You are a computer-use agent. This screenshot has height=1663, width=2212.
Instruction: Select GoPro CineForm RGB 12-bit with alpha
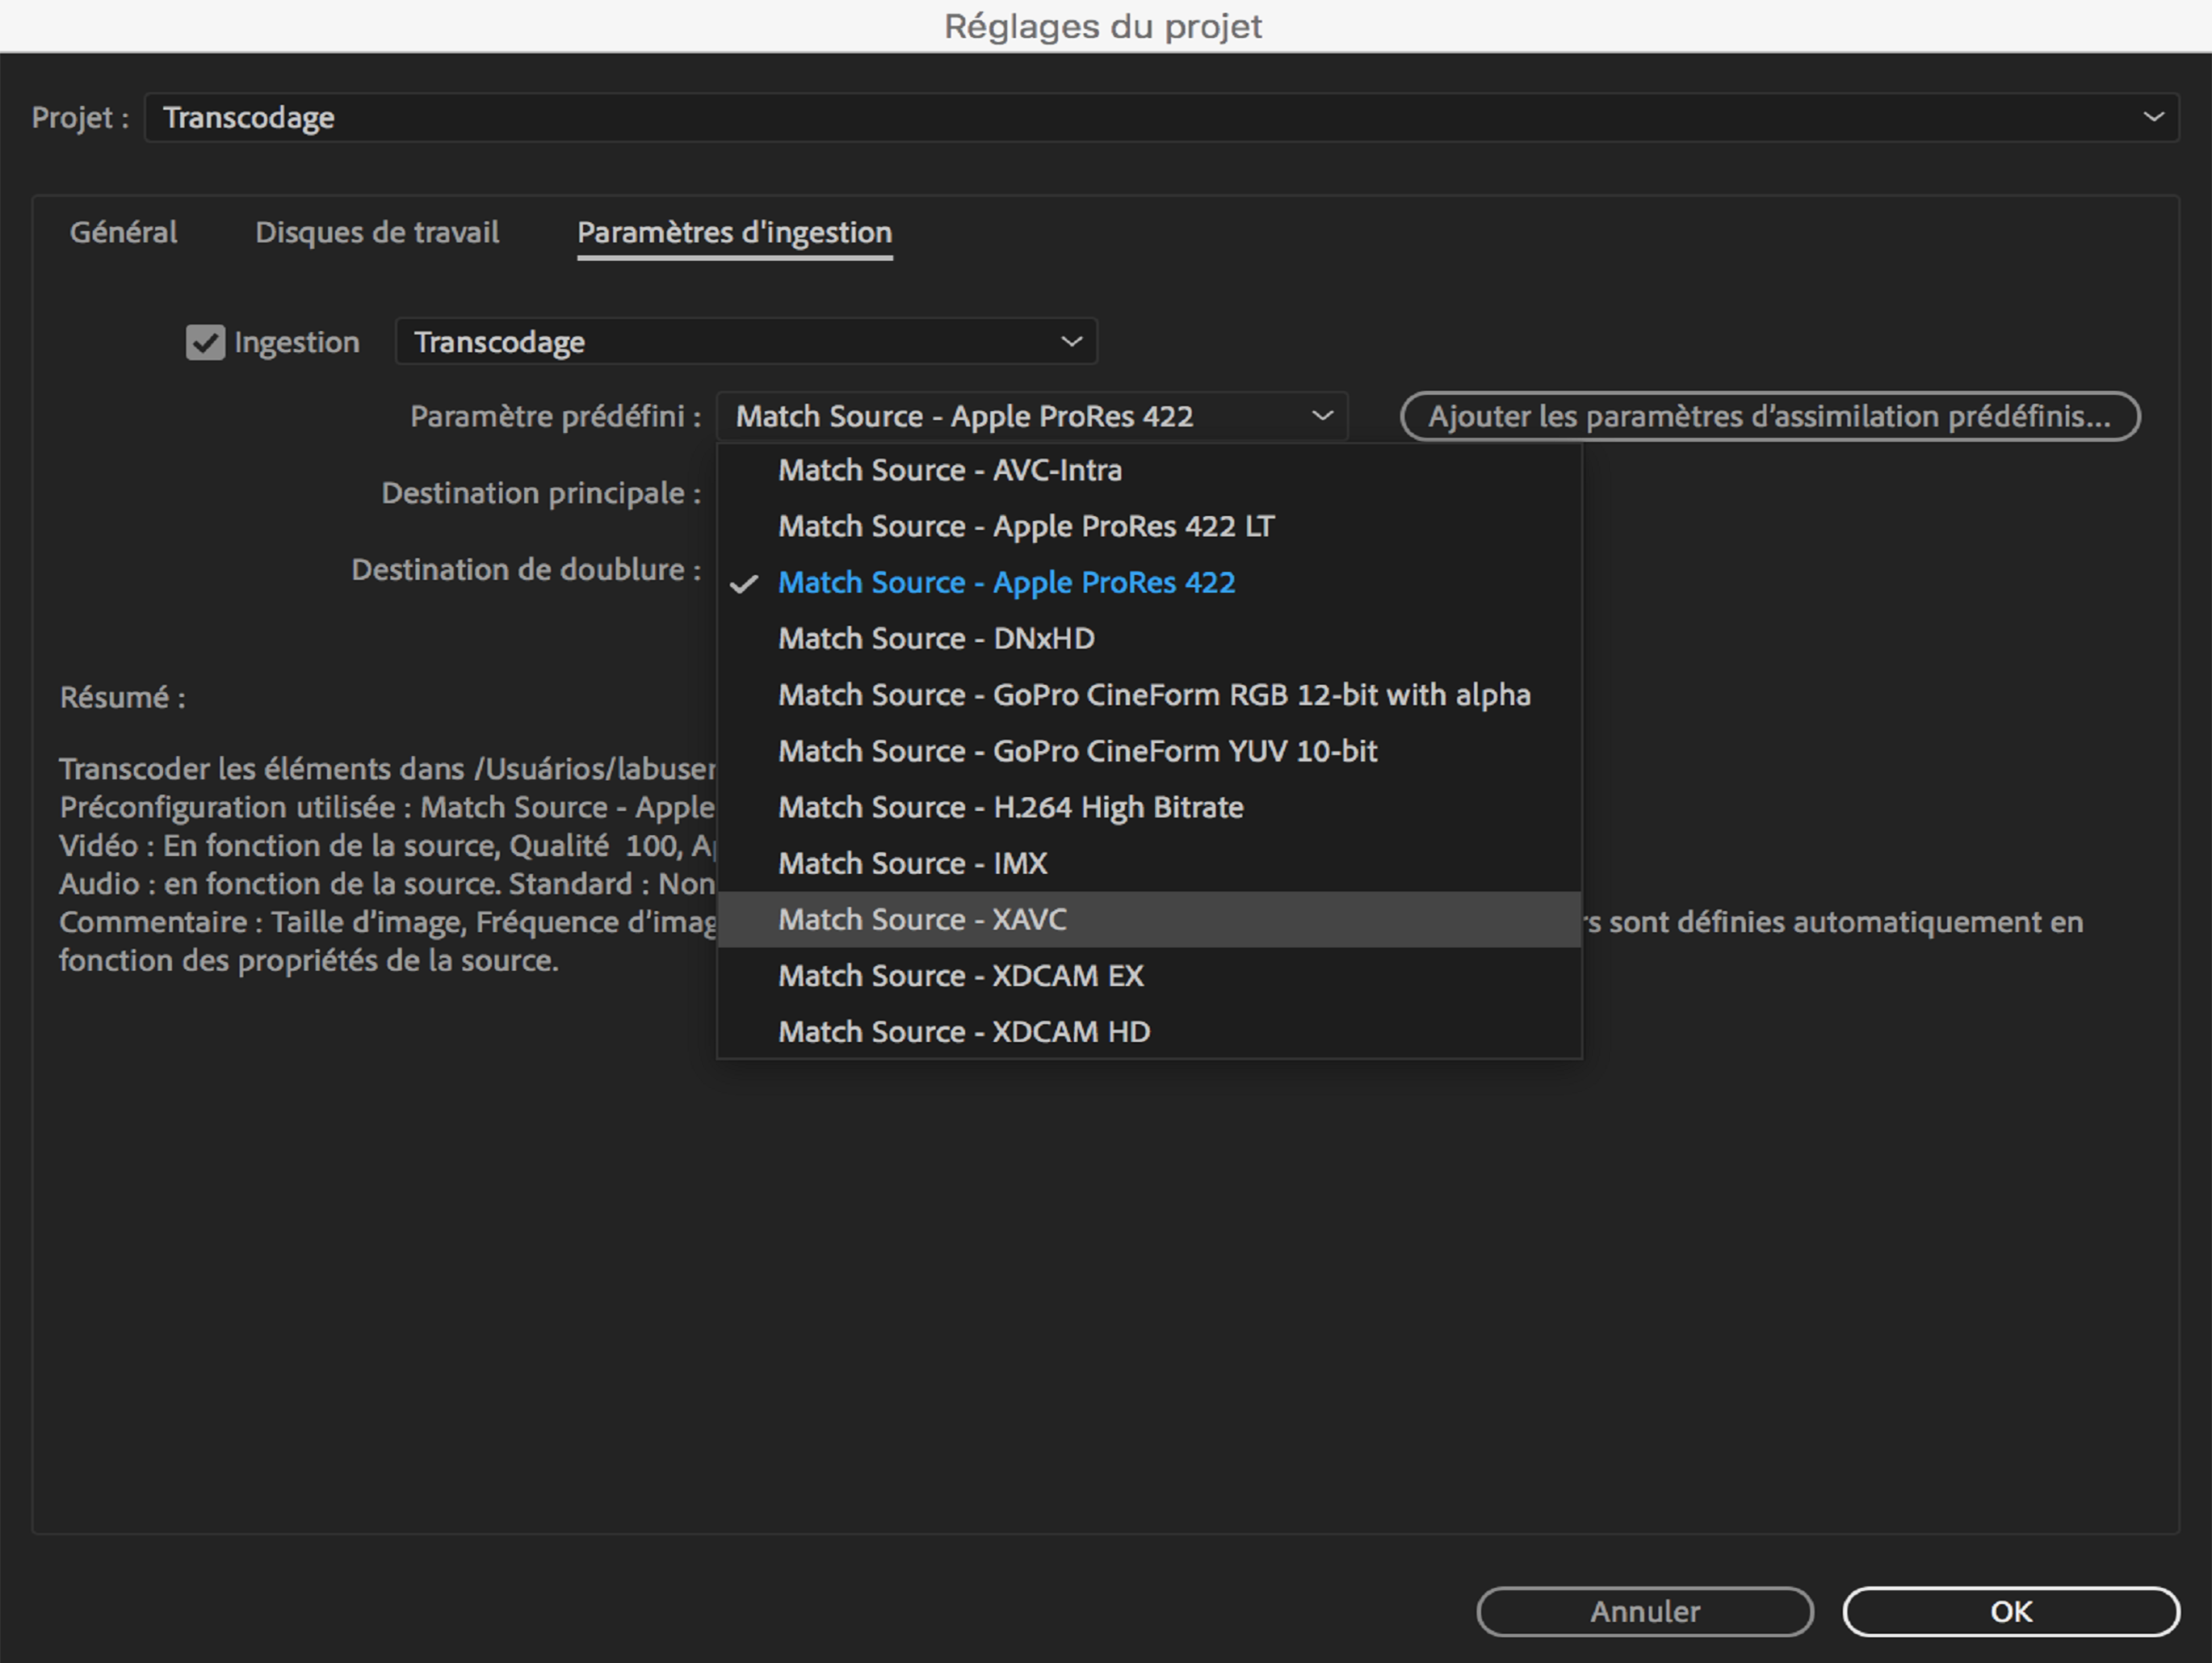point(1154,694)
